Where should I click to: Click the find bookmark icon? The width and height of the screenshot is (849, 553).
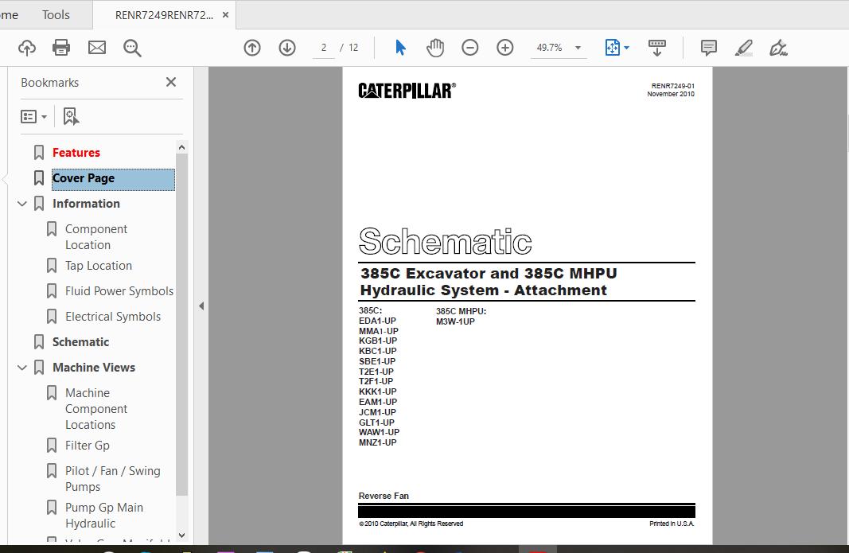coord(71,116)
